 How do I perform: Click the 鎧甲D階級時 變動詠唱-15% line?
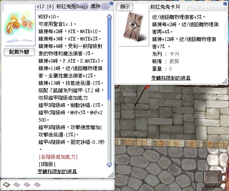coord(71,105)
